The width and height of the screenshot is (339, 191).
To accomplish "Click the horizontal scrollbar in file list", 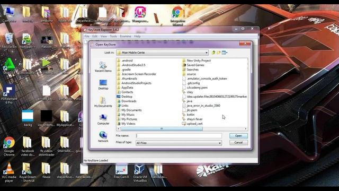I will click(162, 129).
